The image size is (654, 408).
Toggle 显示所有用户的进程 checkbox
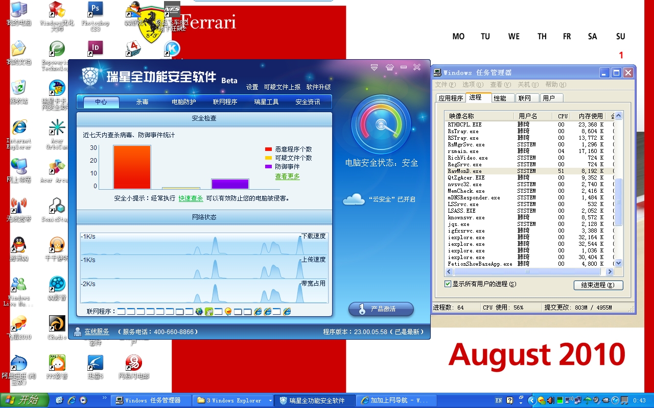pos(448,284)
